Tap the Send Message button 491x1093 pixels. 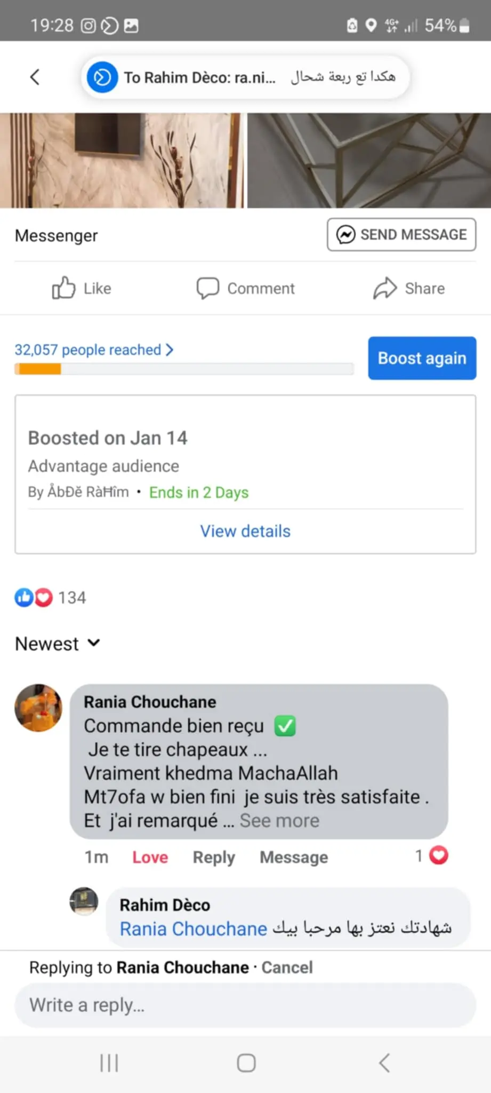[x=401, y=234]
